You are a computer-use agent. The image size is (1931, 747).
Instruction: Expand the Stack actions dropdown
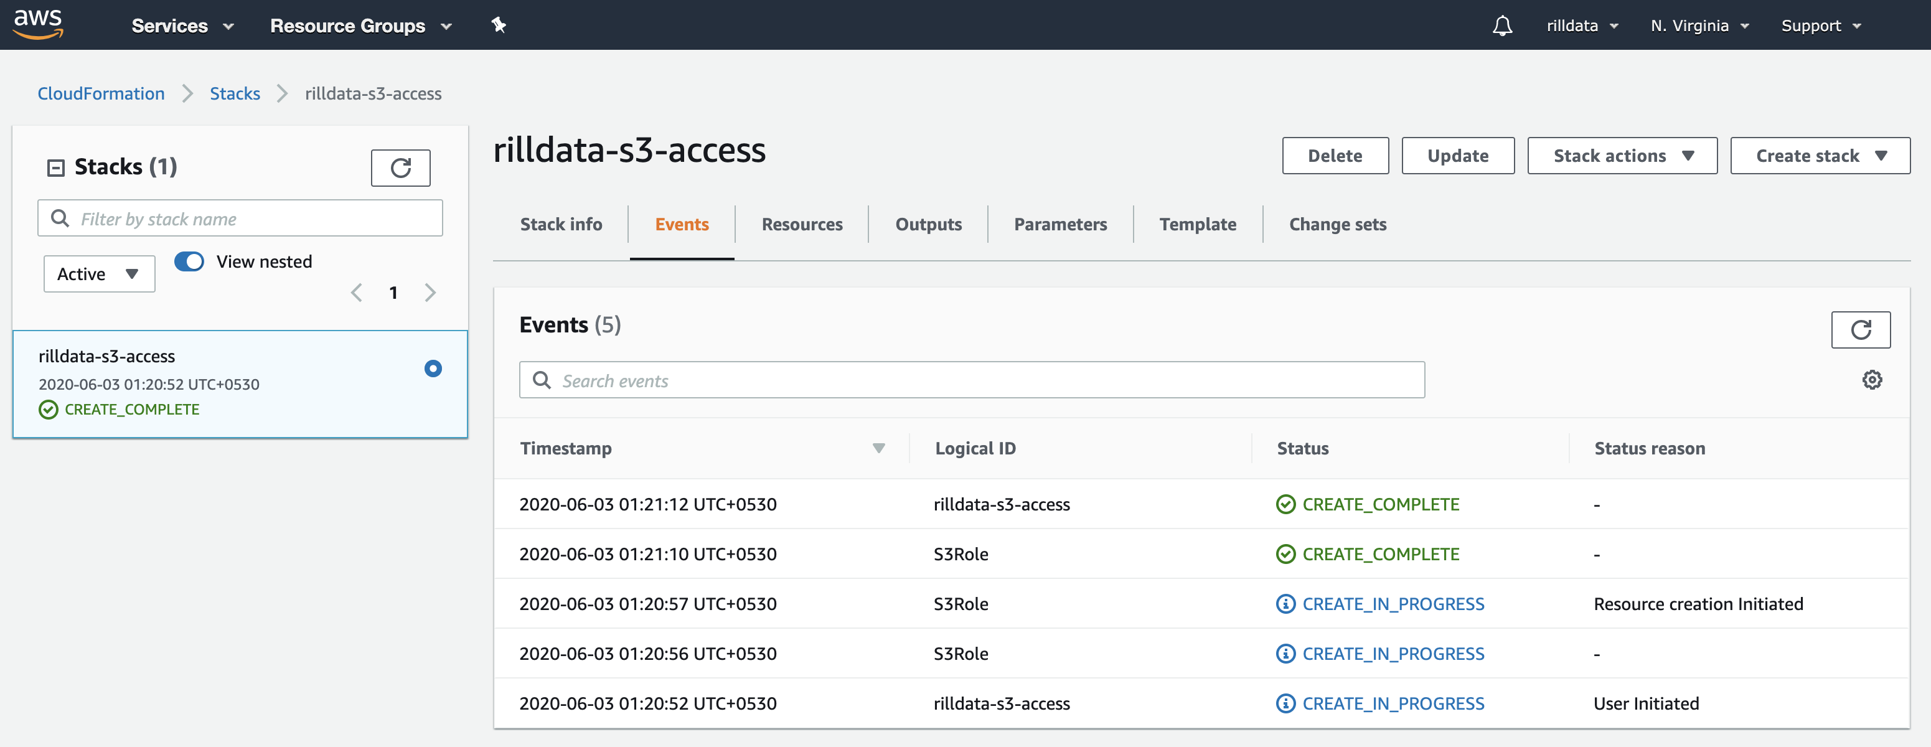point(1622,156)
